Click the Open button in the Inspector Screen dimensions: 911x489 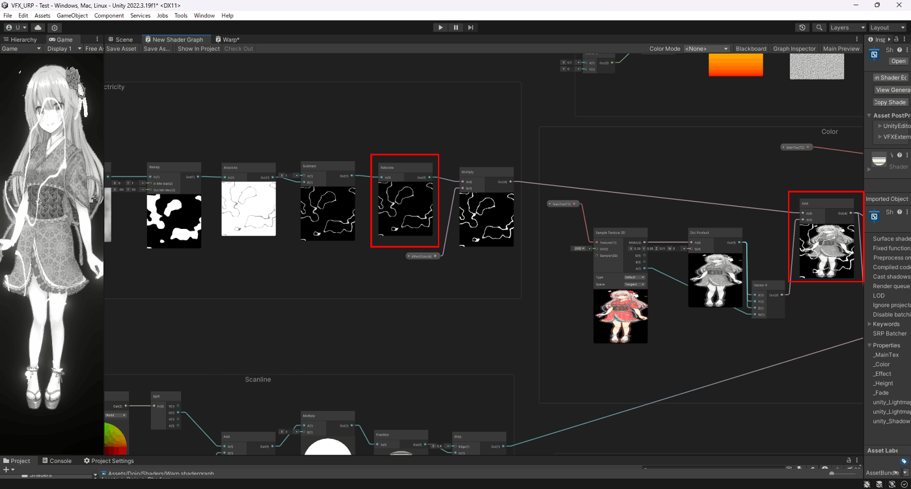coord(899,61)
